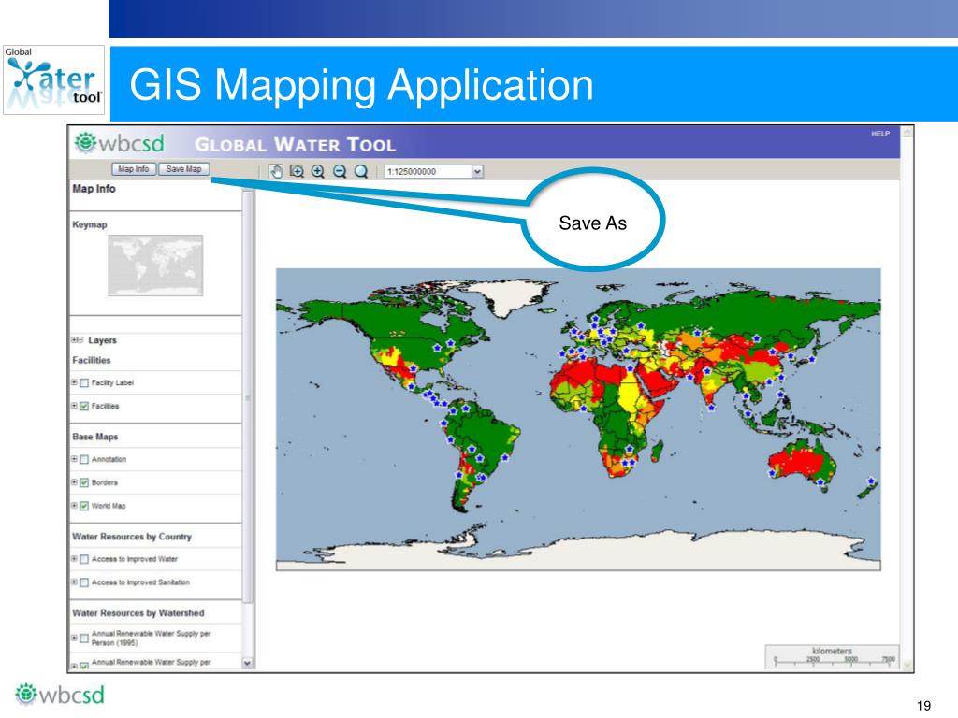
Task: Uncheck the Facilities layer checkbox
Action: (84, 407)
